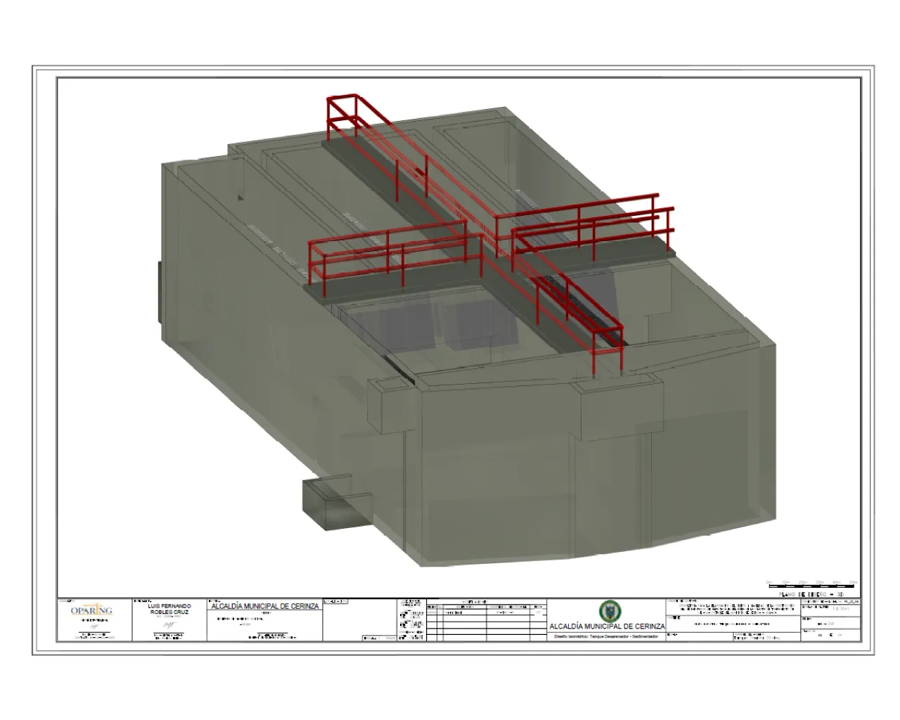Click ALCALDÍA MUNICIPAL DE CERINZA text under emblem
Viewport: 900px width, 720px height.
pyautogui.click(x=606, y=626)
